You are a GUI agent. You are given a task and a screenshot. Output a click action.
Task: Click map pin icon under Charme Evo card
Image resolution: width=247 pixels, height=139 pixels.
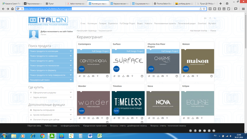click(x=167, y=76)
